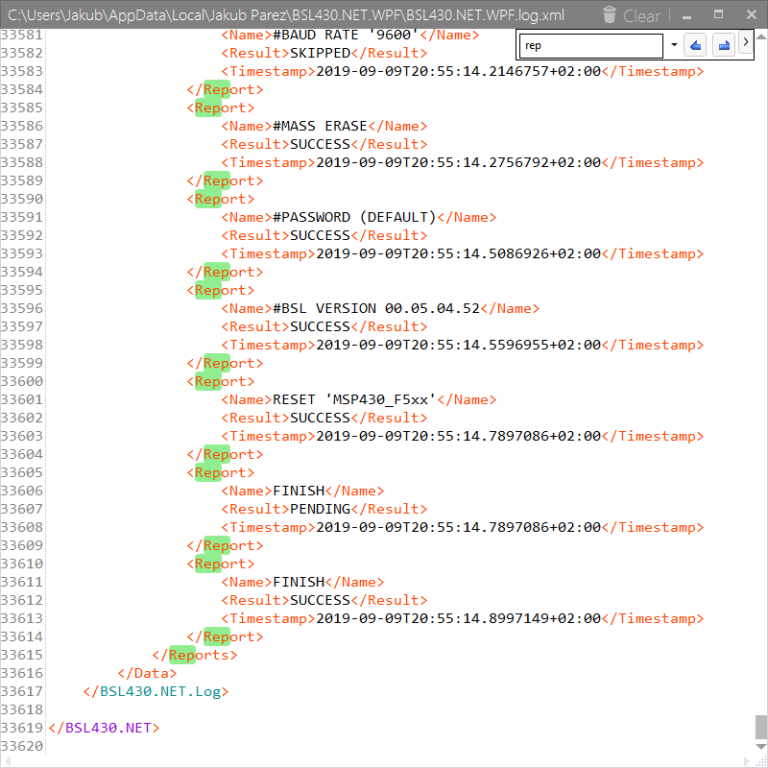Click the Clear label in title bar
This screenshot has width=768, height=768.
click(x=641, y=16)
